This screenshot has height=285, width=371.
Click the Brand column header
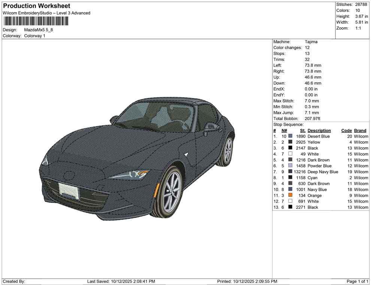[360, 131]
